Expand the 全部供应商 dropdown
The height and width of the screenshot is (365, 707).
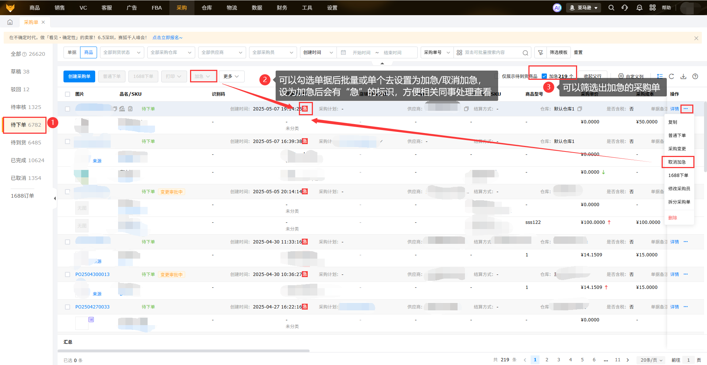222,52
